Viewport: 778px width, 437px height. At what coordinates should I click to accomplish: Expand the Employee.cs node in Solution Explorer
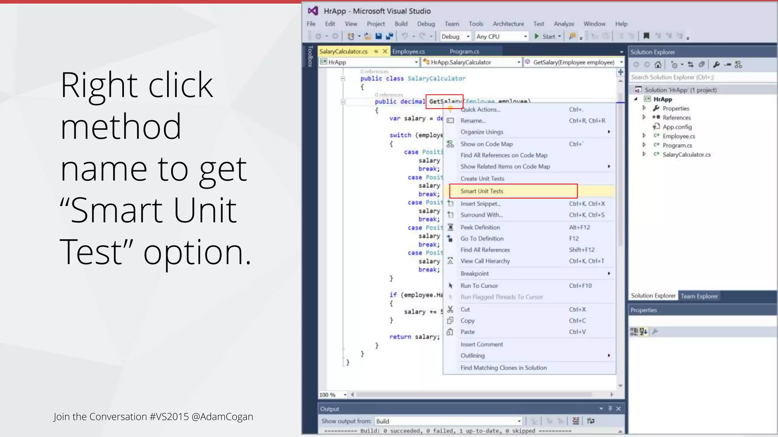[644, 136]
